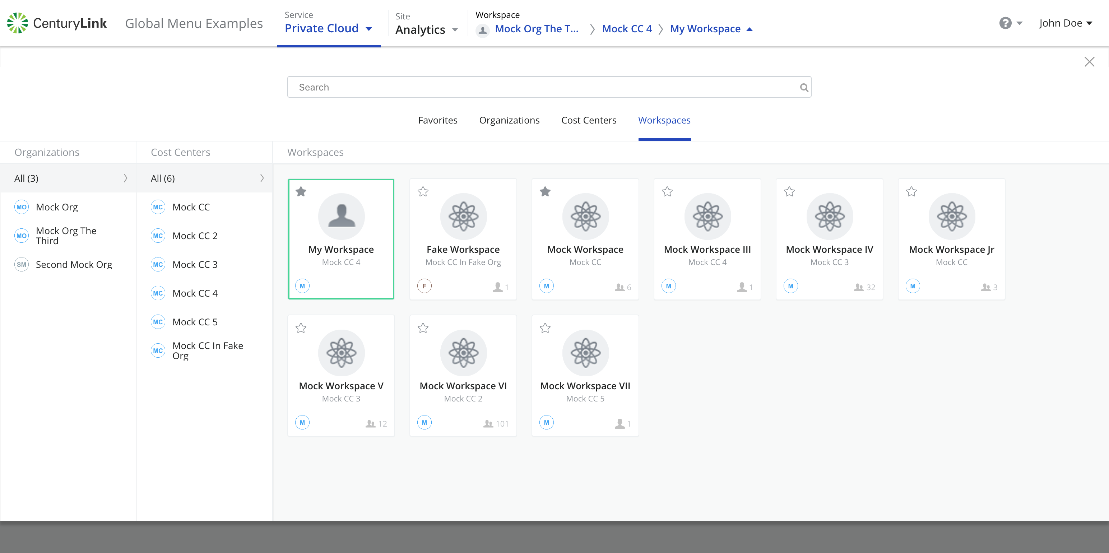Image resolution: width=1109 pixels, height=553 pixels.
Task: Click the Global Menu Examples title
Action: point(194,23)
